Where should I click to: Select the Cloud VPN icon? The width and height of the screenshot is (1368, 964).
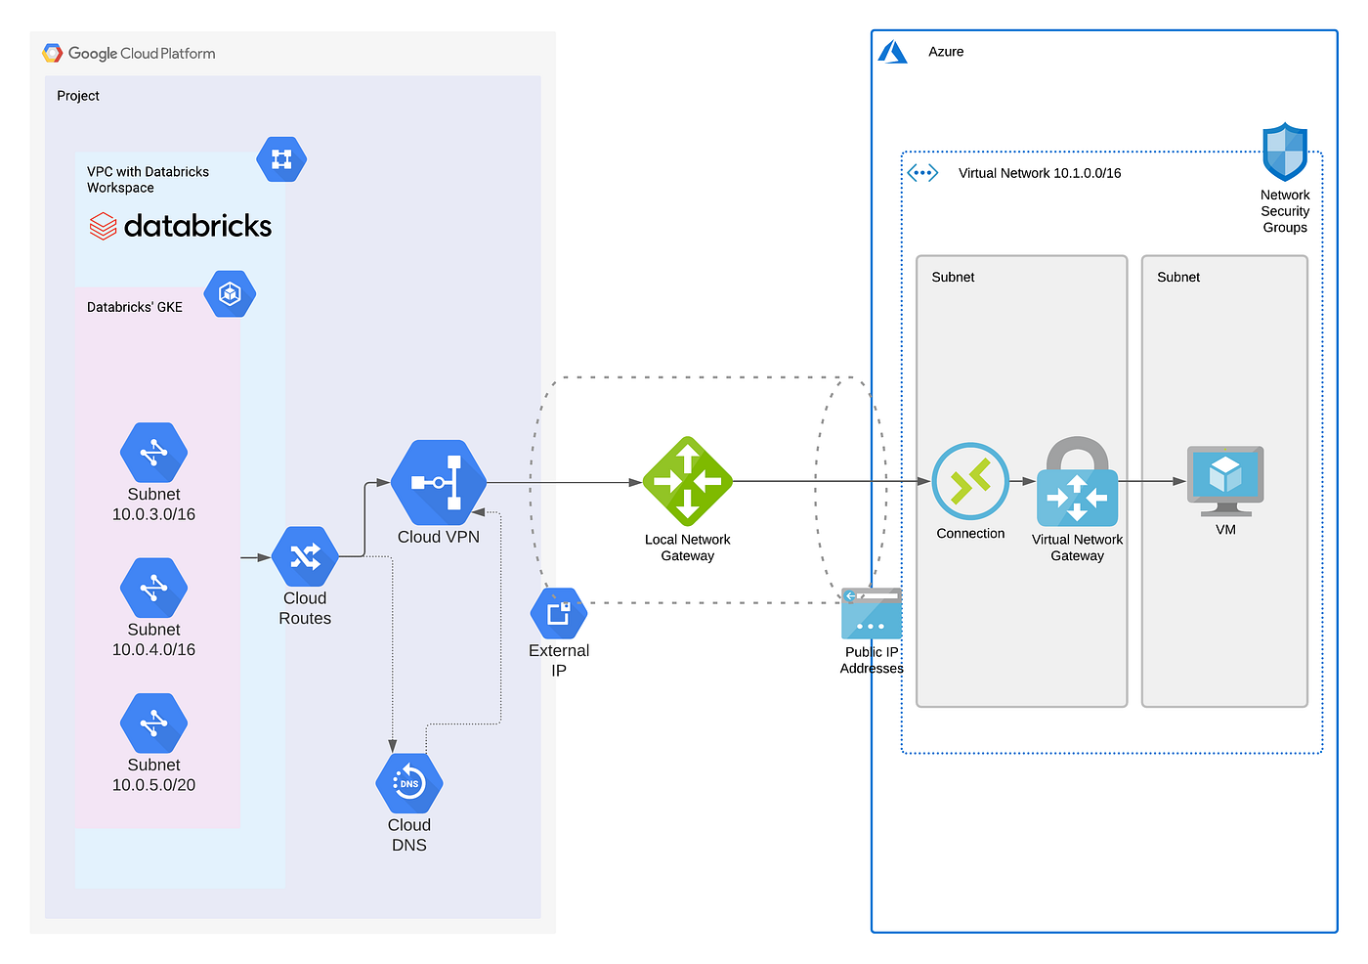coord(439,482)
